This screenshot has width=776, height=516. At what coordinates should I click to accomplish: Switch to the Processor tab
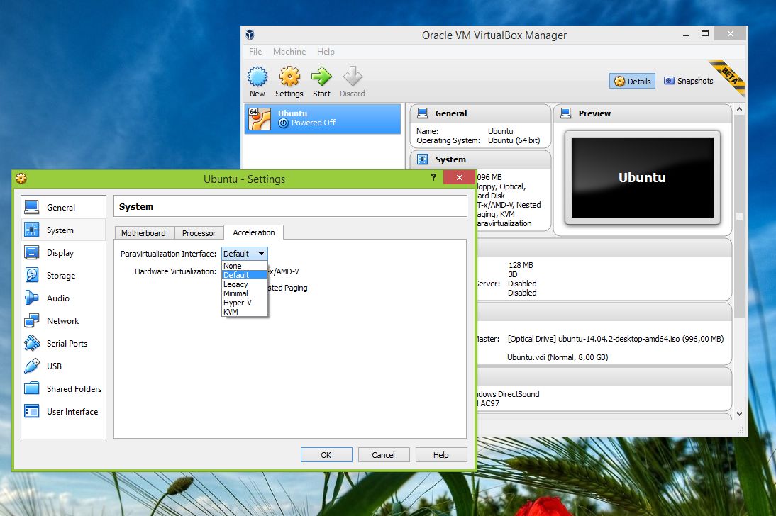pos(199,233)
